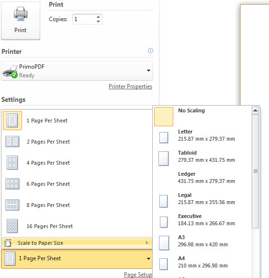Choose the 4 Pages Per Sheet icon
The width and height of the screenshot is (269, 278).
(12, 163)
